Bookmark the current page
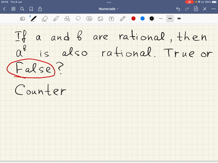 click(x=31, y=9)
